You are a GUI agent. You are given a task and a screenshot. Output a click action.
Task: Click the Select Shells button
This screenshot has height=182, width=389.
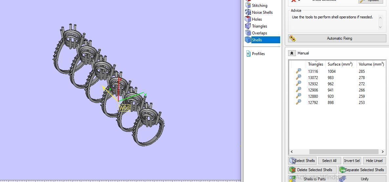[x=302, y=161]
